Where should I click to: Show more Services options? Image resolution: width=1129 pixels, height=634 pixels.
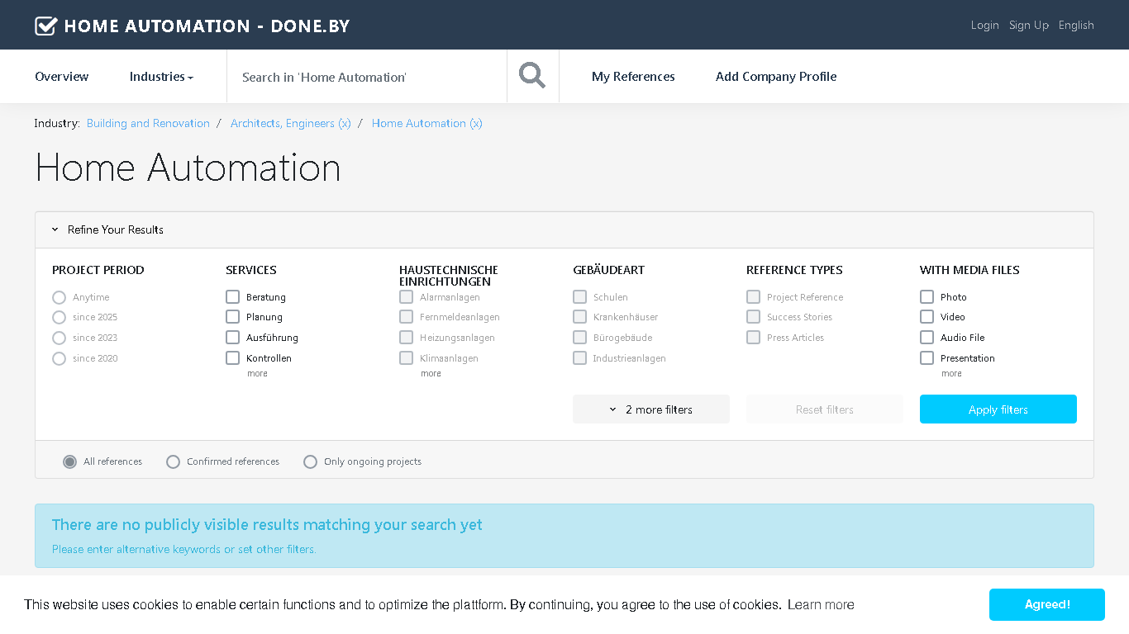point(257,374)
